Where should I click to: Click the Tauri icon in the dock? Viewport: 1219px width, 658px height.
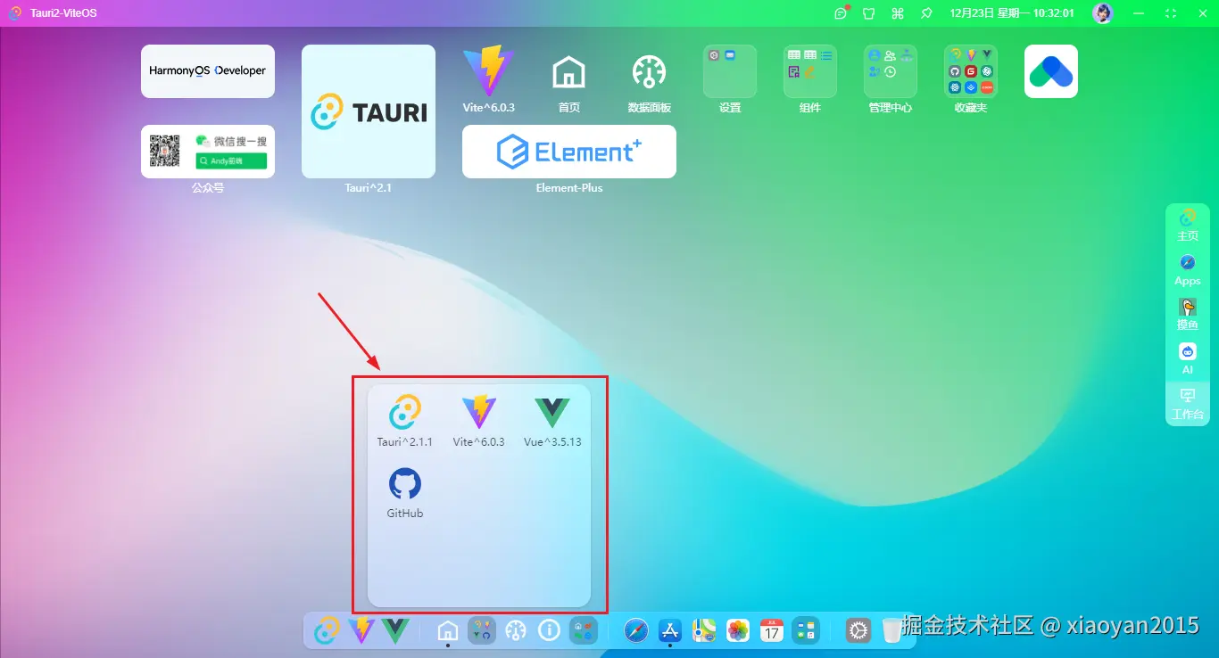[328, 630]
